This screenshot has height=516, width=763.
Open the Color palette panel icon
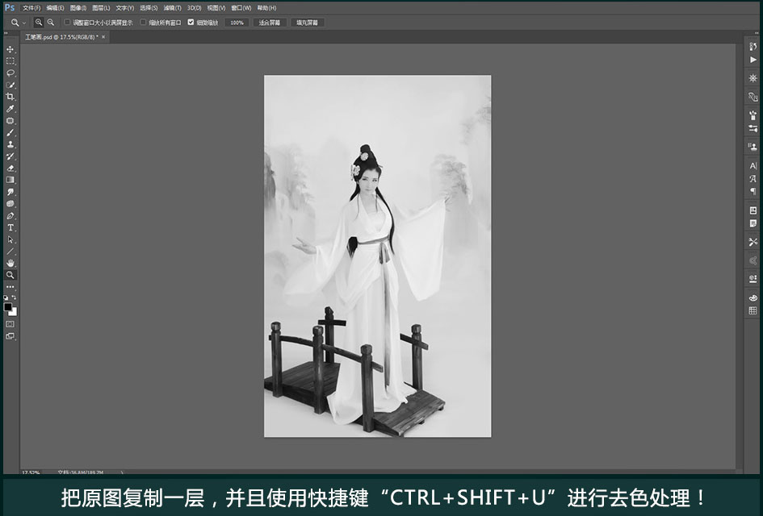tap(753, 298)
